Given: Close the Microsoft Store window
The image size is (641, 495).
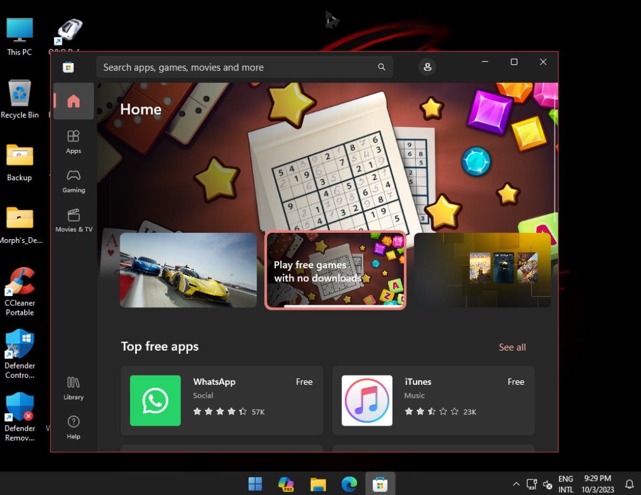Looking at the screenshot, I should click(x=543, y=62).
